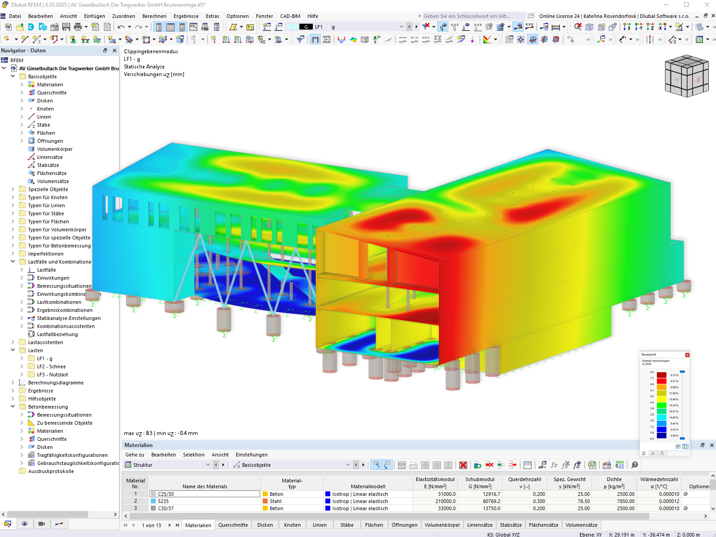Select the fx function icon in Materialien toolbar
Image resolution: width=716 pixels, height=537 pixels.
pyautogui.click(x=554, y=465)
